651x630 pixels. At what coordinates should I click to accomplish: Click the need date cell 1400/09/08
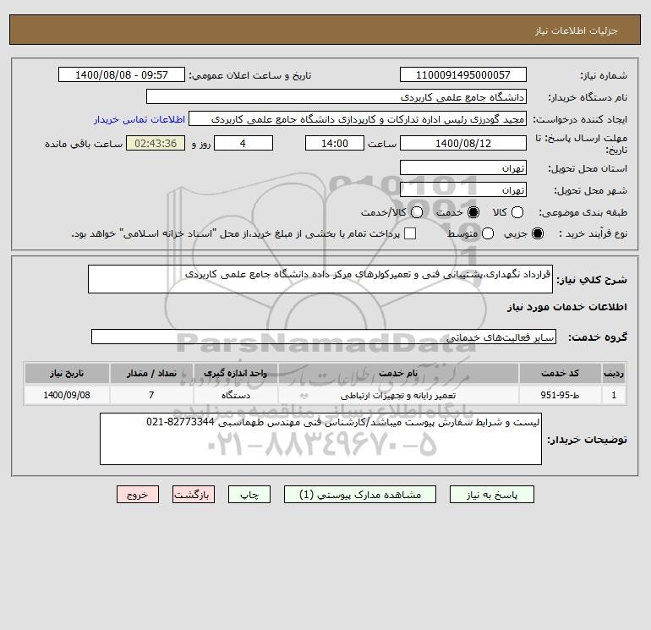click(67, 395)
